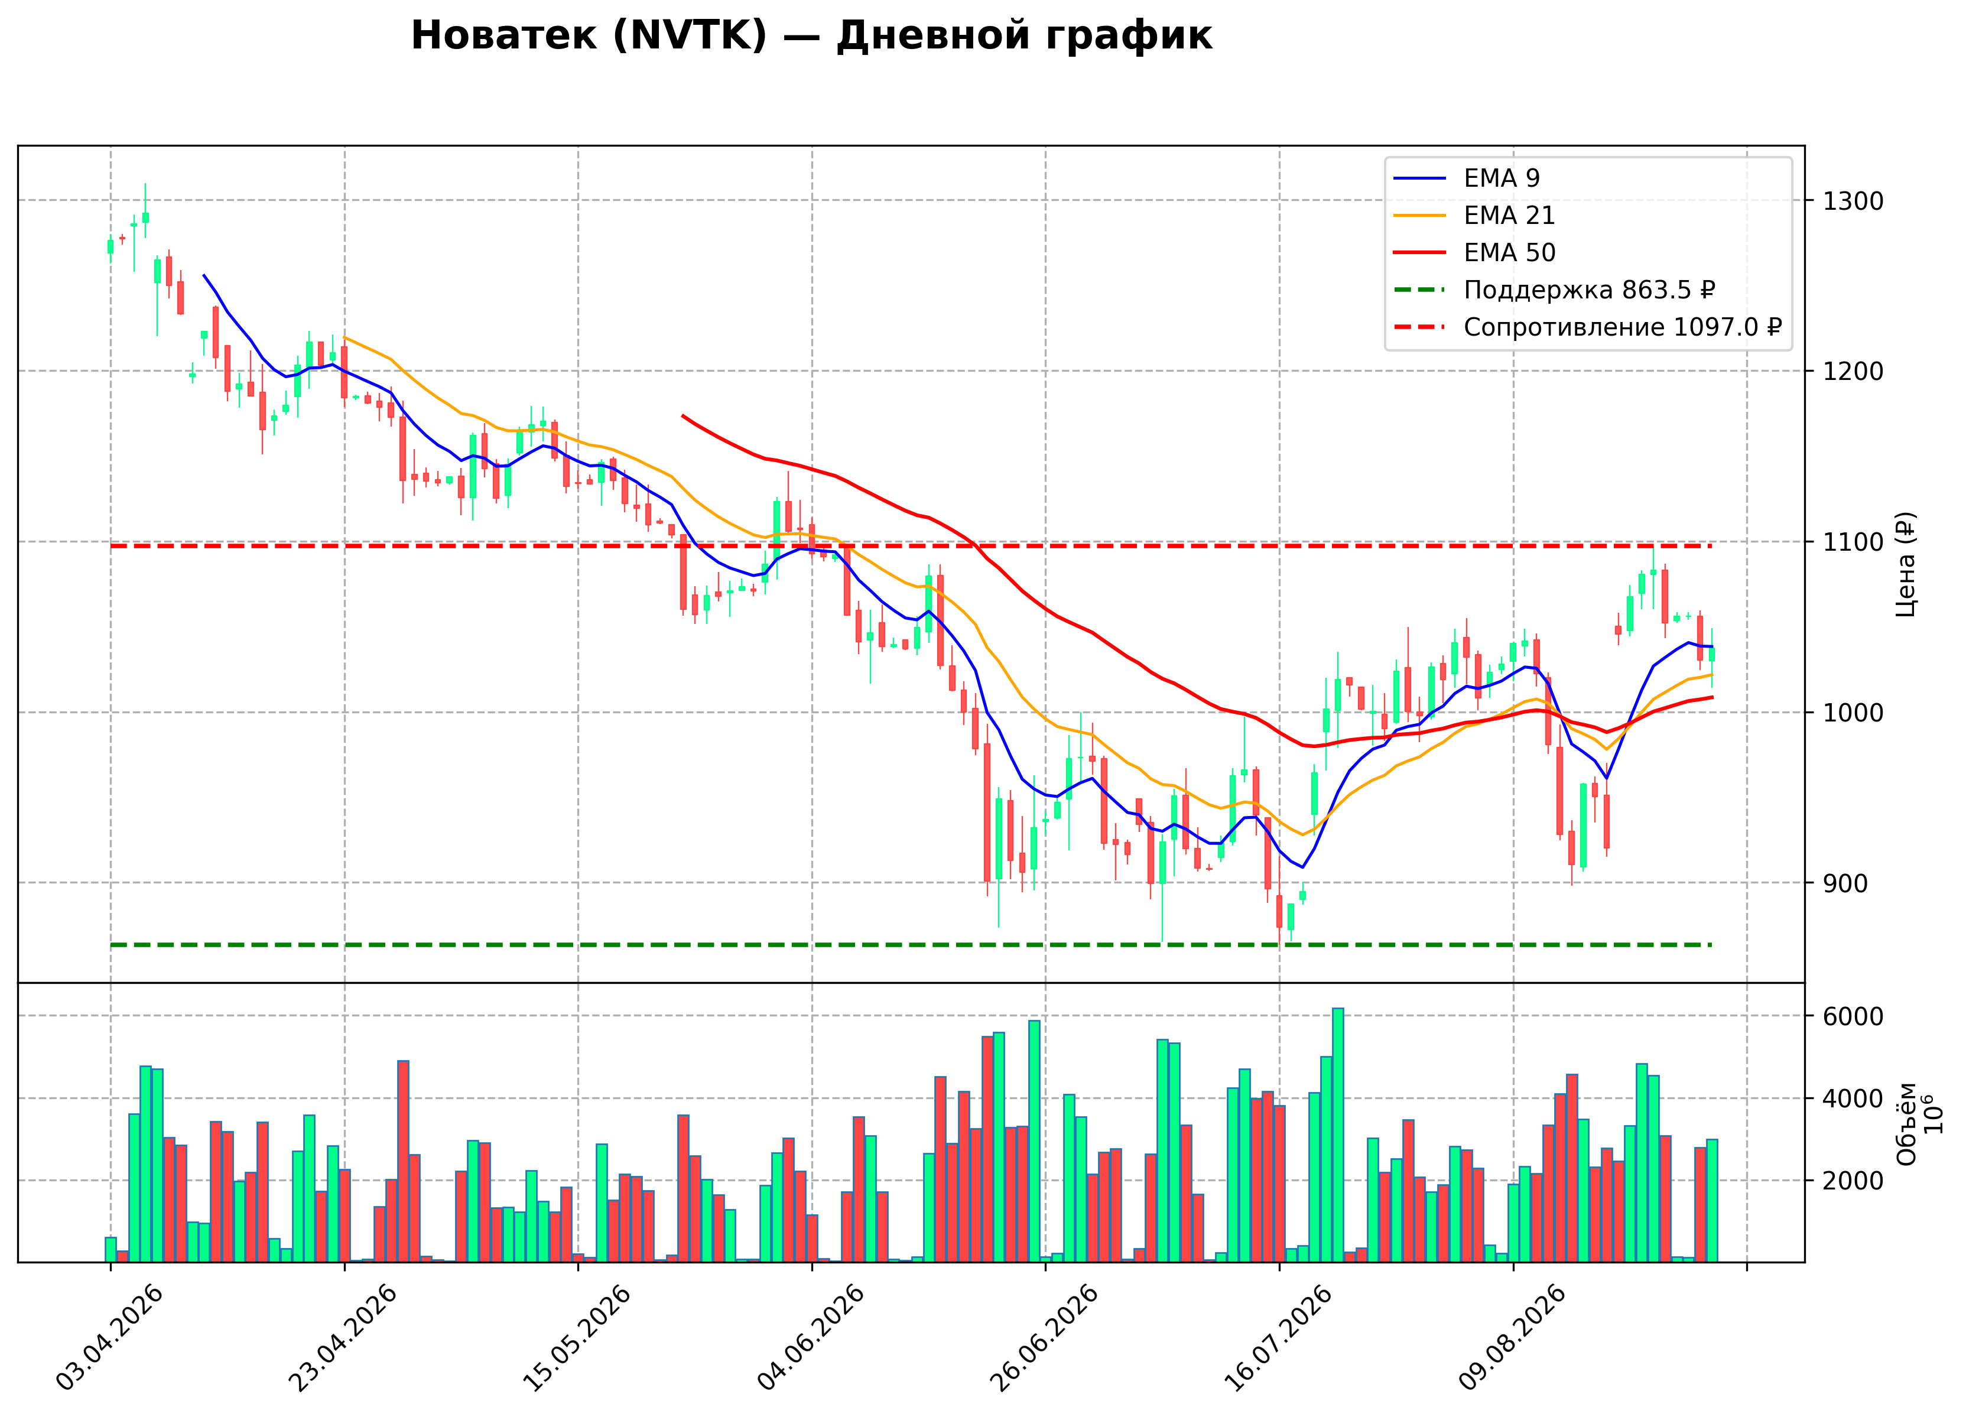Select the "EMA 21" legend label
This screenshot has width=1966, height=1414.
pos(1509,216)
